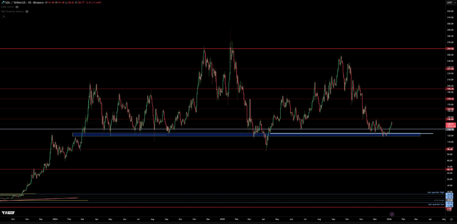Select the 227.60 price level label
The height and width of the screenshot is (224, 457).
tap(450, 69)
